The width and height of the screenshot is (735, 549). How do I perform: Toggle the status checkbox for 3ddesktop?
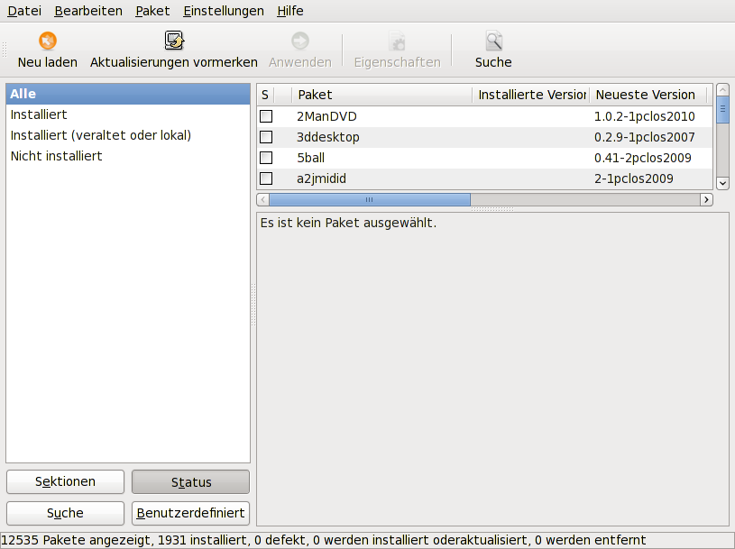point(266,137)
